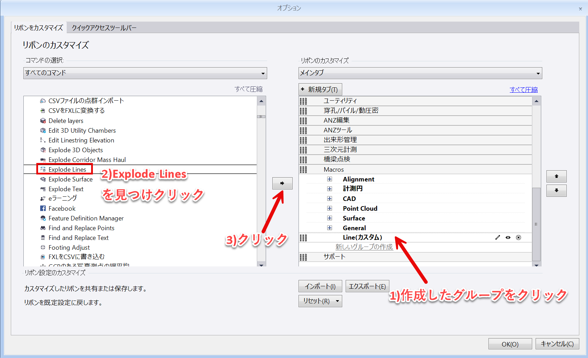The width and height of the screenshot is (588, 358).
Task: Remove the Line(カスタム) group with X icon
Action: (519, 238)
